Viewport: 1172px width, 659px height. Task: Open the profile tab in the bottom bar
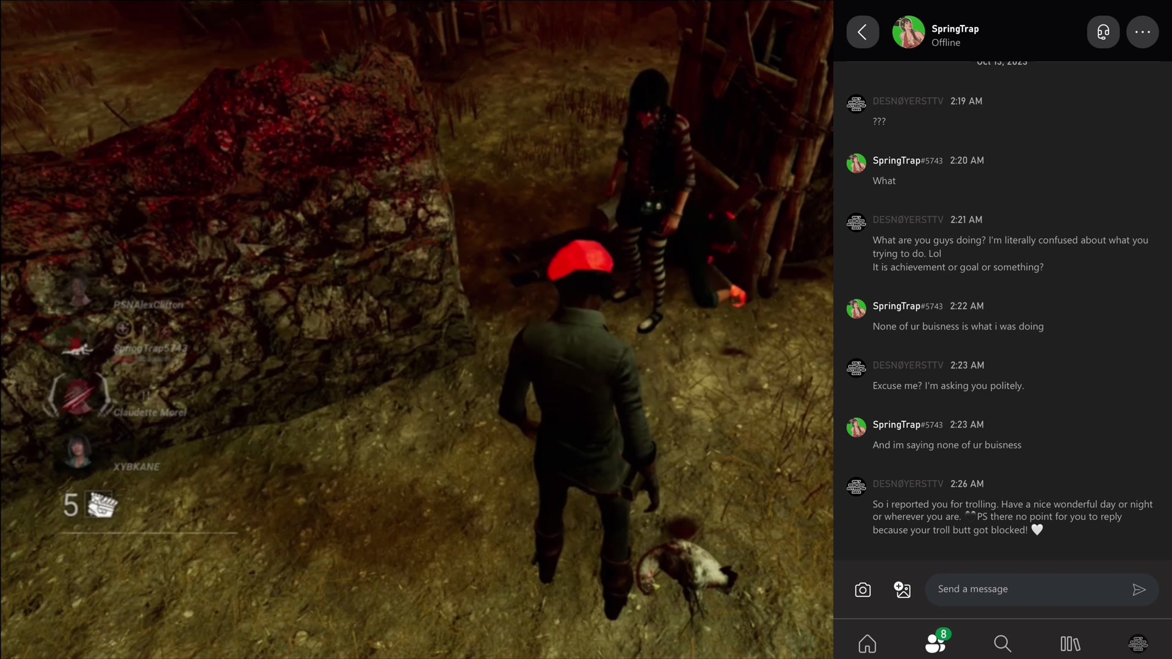pos(1138,644)
